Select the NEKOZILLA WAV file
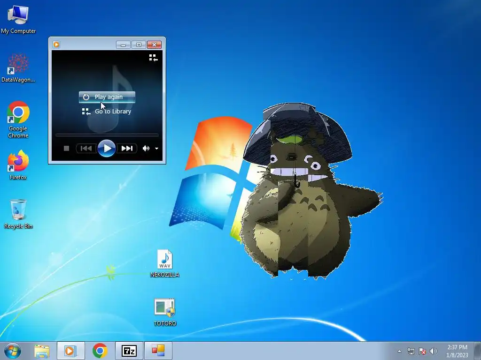 [165, 263]
